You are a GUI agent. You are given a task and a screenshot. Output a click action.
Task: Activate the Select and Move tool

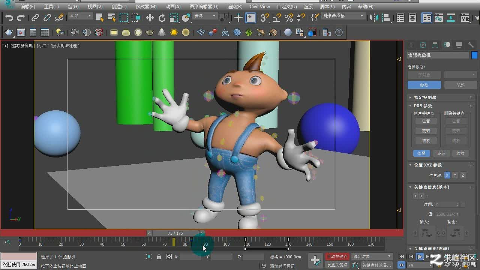coord(150,18)
